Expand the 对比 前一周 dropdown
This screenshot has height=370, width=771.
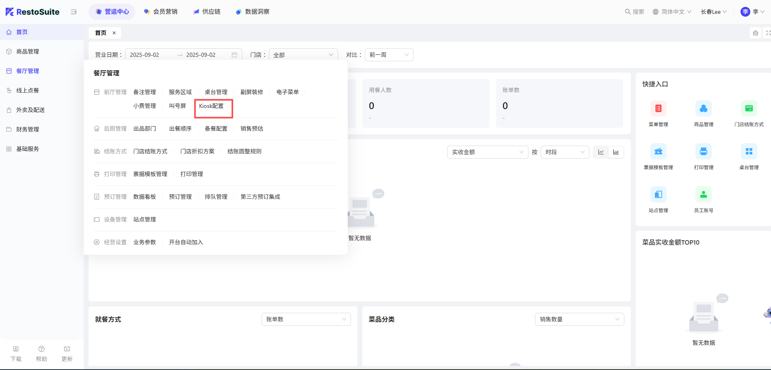coord(389,55)
